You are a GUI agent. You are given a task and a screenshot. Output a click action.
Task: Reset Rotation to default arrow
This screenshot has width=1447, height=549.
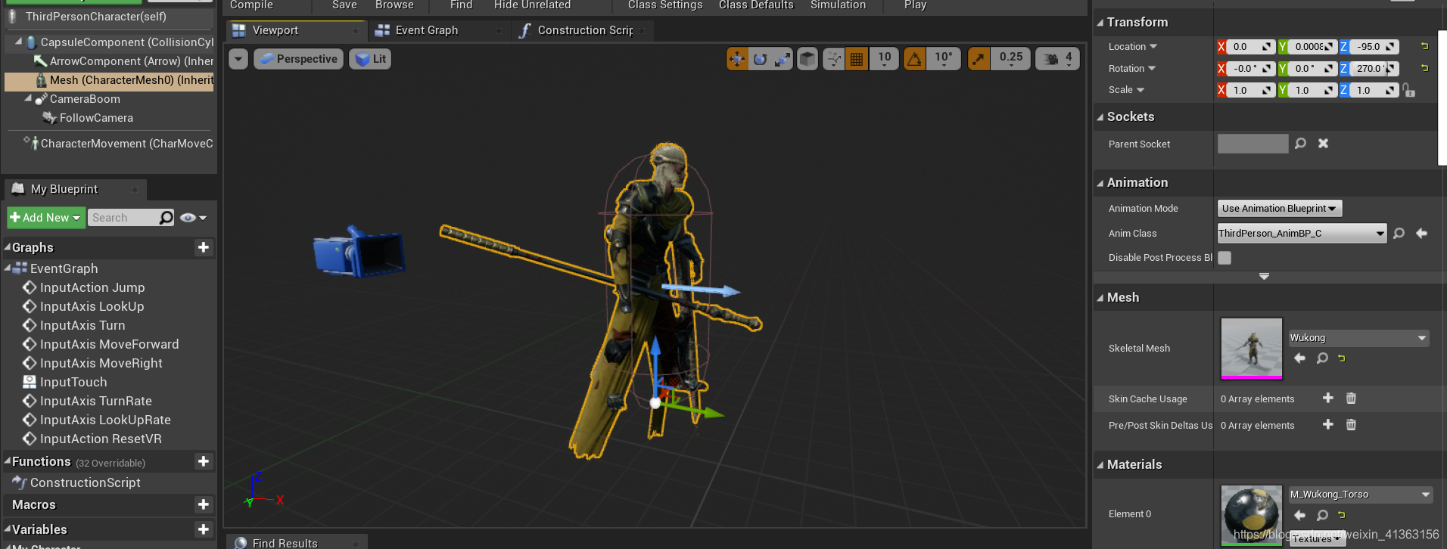[x=1424, y=68]
